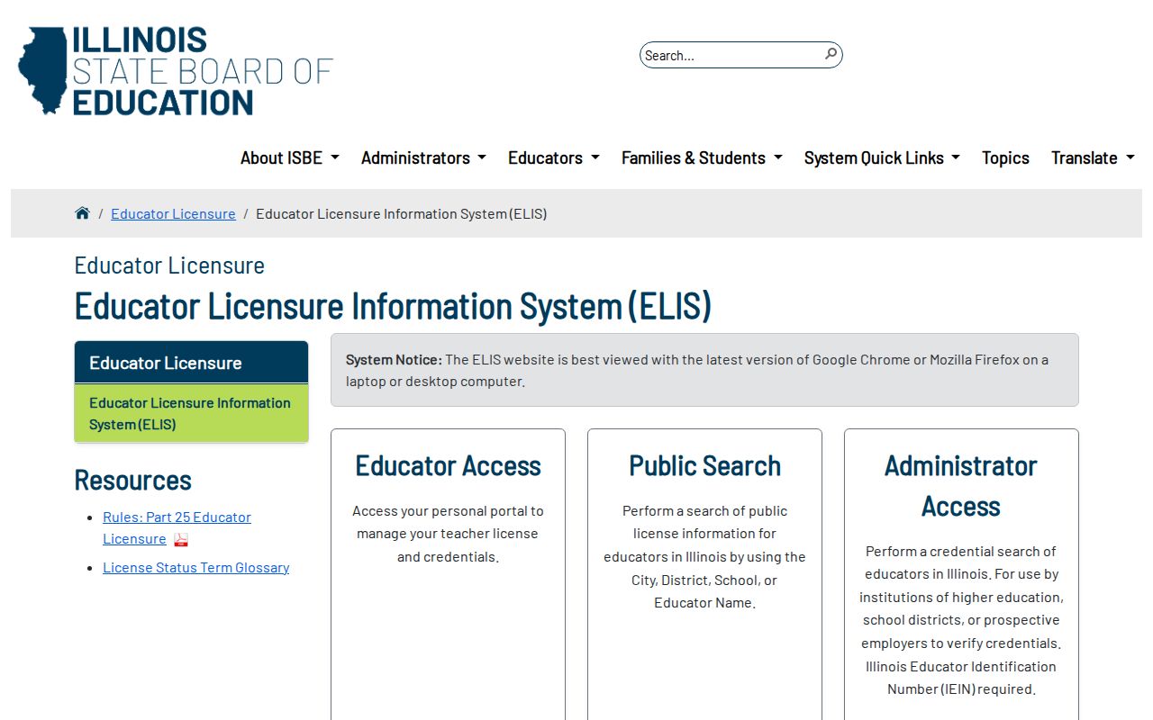Open the Educator Access card heading

pos(448,465)
